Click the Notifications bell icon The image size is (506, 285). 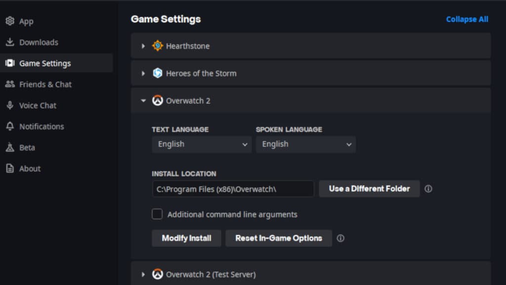(x=10, y=126)
